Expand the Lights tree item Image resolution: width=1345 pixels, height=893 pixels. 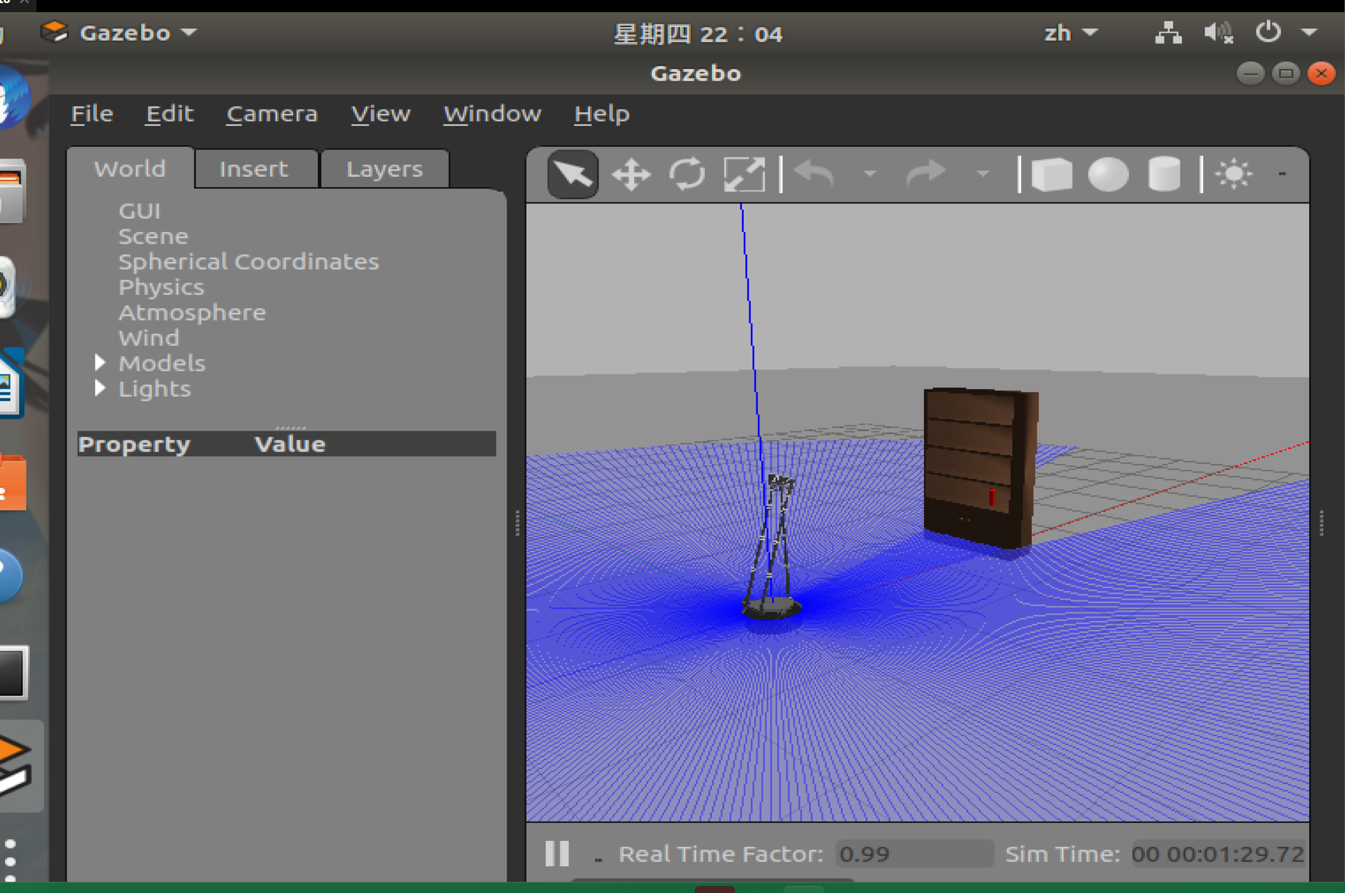tap(100, 388)
